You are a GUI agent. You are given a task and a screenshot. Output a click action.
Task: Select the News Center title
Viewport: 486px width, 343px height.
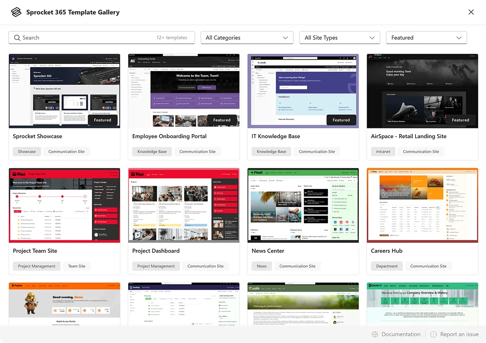pos(268,251)
